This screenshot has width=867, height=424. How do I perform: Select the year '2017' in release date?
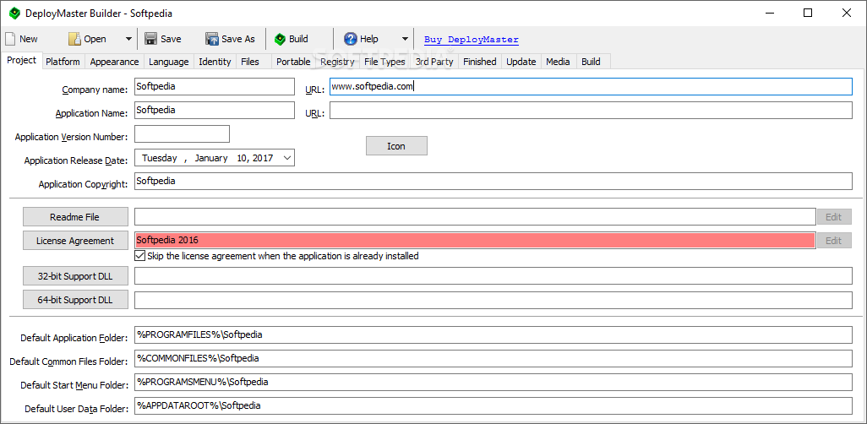coord(263,158)
